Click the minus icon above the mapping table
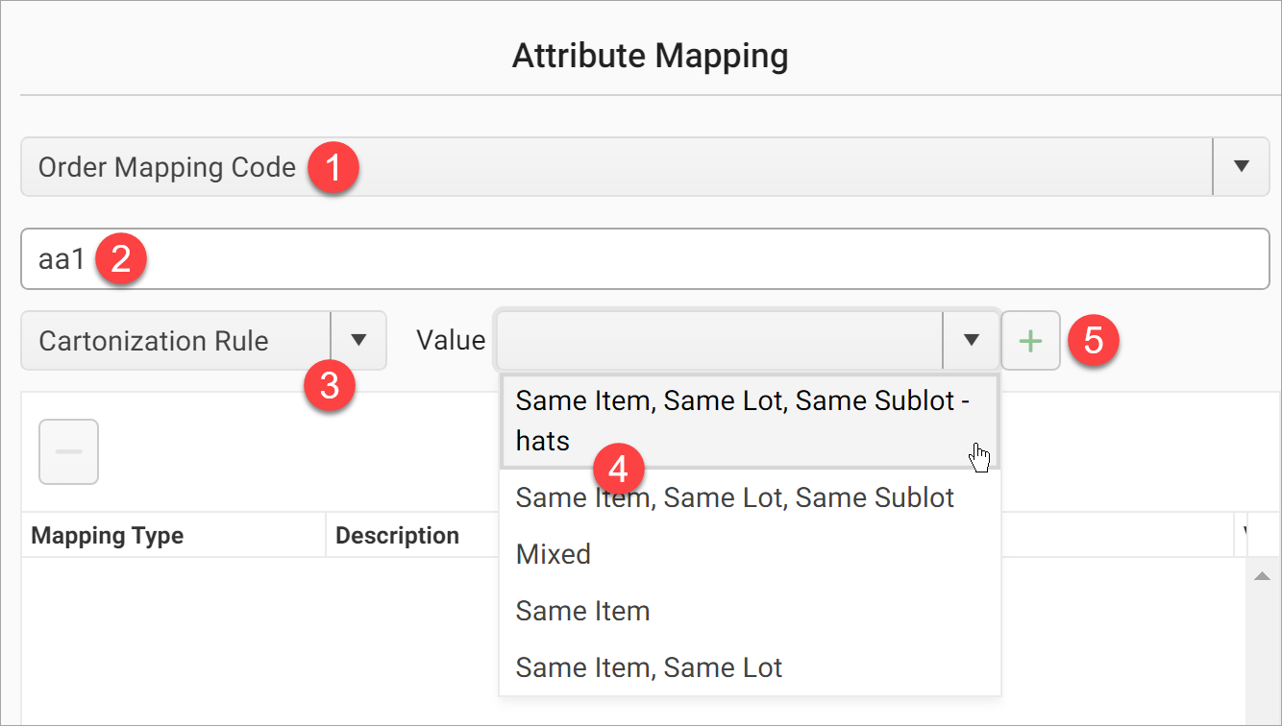1282x726 pixels. click(68, 451)
